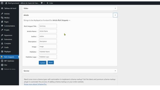Open WP-Optimize menu item

coord(9,61)
